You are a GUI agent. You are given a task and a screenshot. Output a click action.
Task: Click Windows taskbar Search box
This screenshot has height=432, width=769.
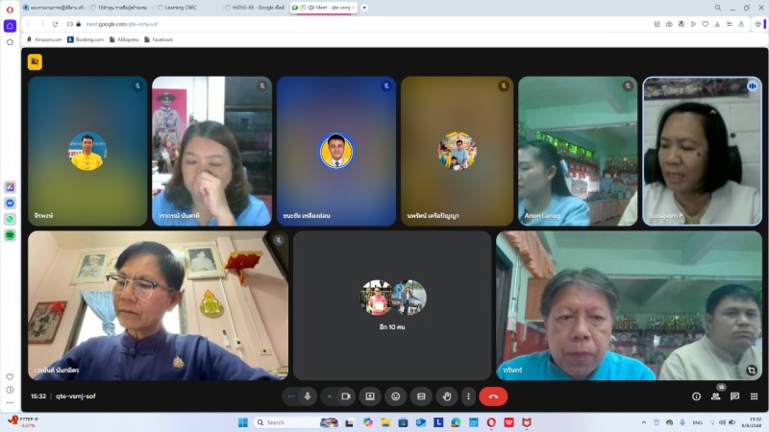296,422
